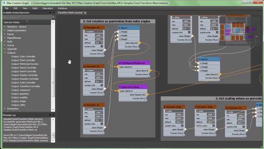Expand the Maps/Bitmaps category
The image size is (264, 149).
coord(5,38)
